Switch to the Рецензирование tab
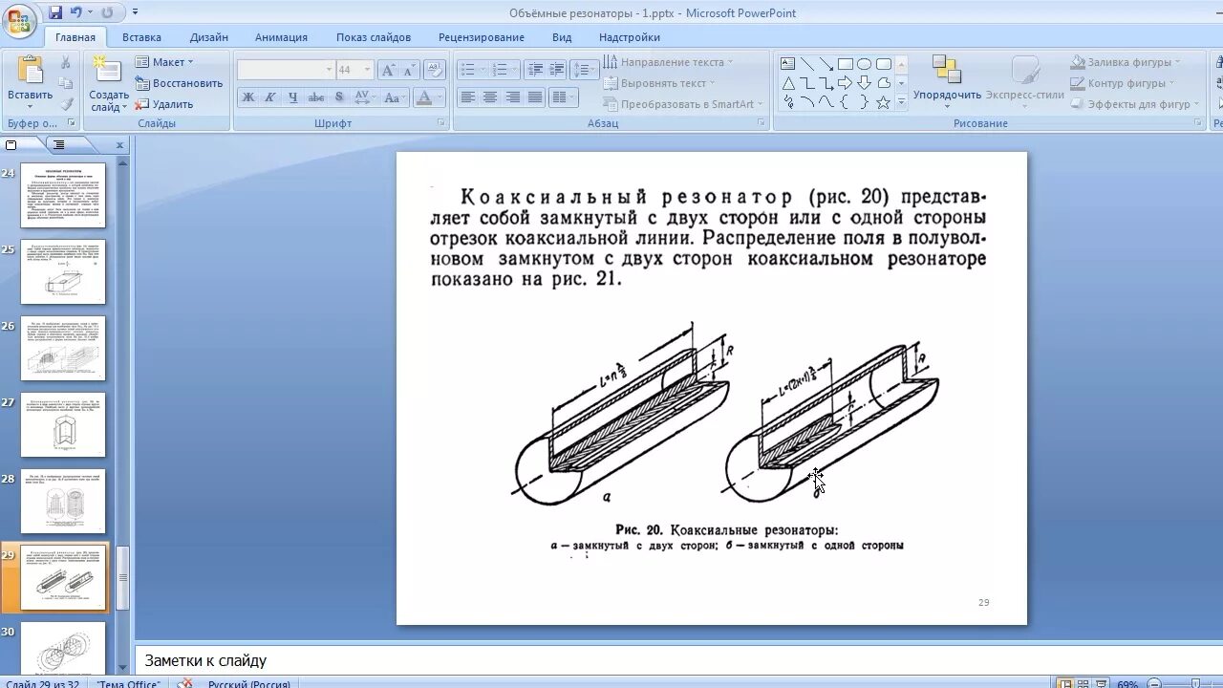1223x688 pixels. coord(482,37)
